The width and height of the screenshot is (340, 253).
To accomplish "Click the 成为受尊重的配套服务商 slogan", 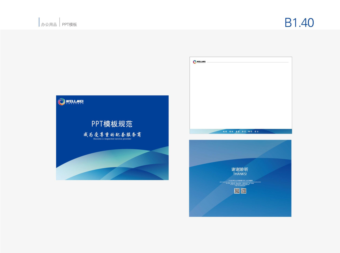I will point(112,134).
